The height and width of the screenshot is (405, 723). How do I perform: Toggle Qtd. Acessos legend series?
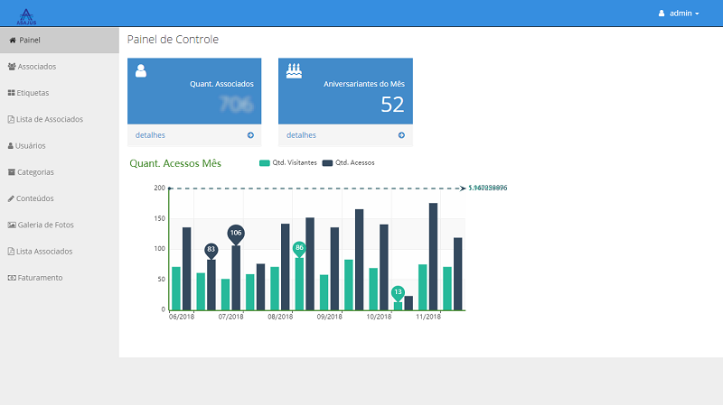tap(349, 163)
